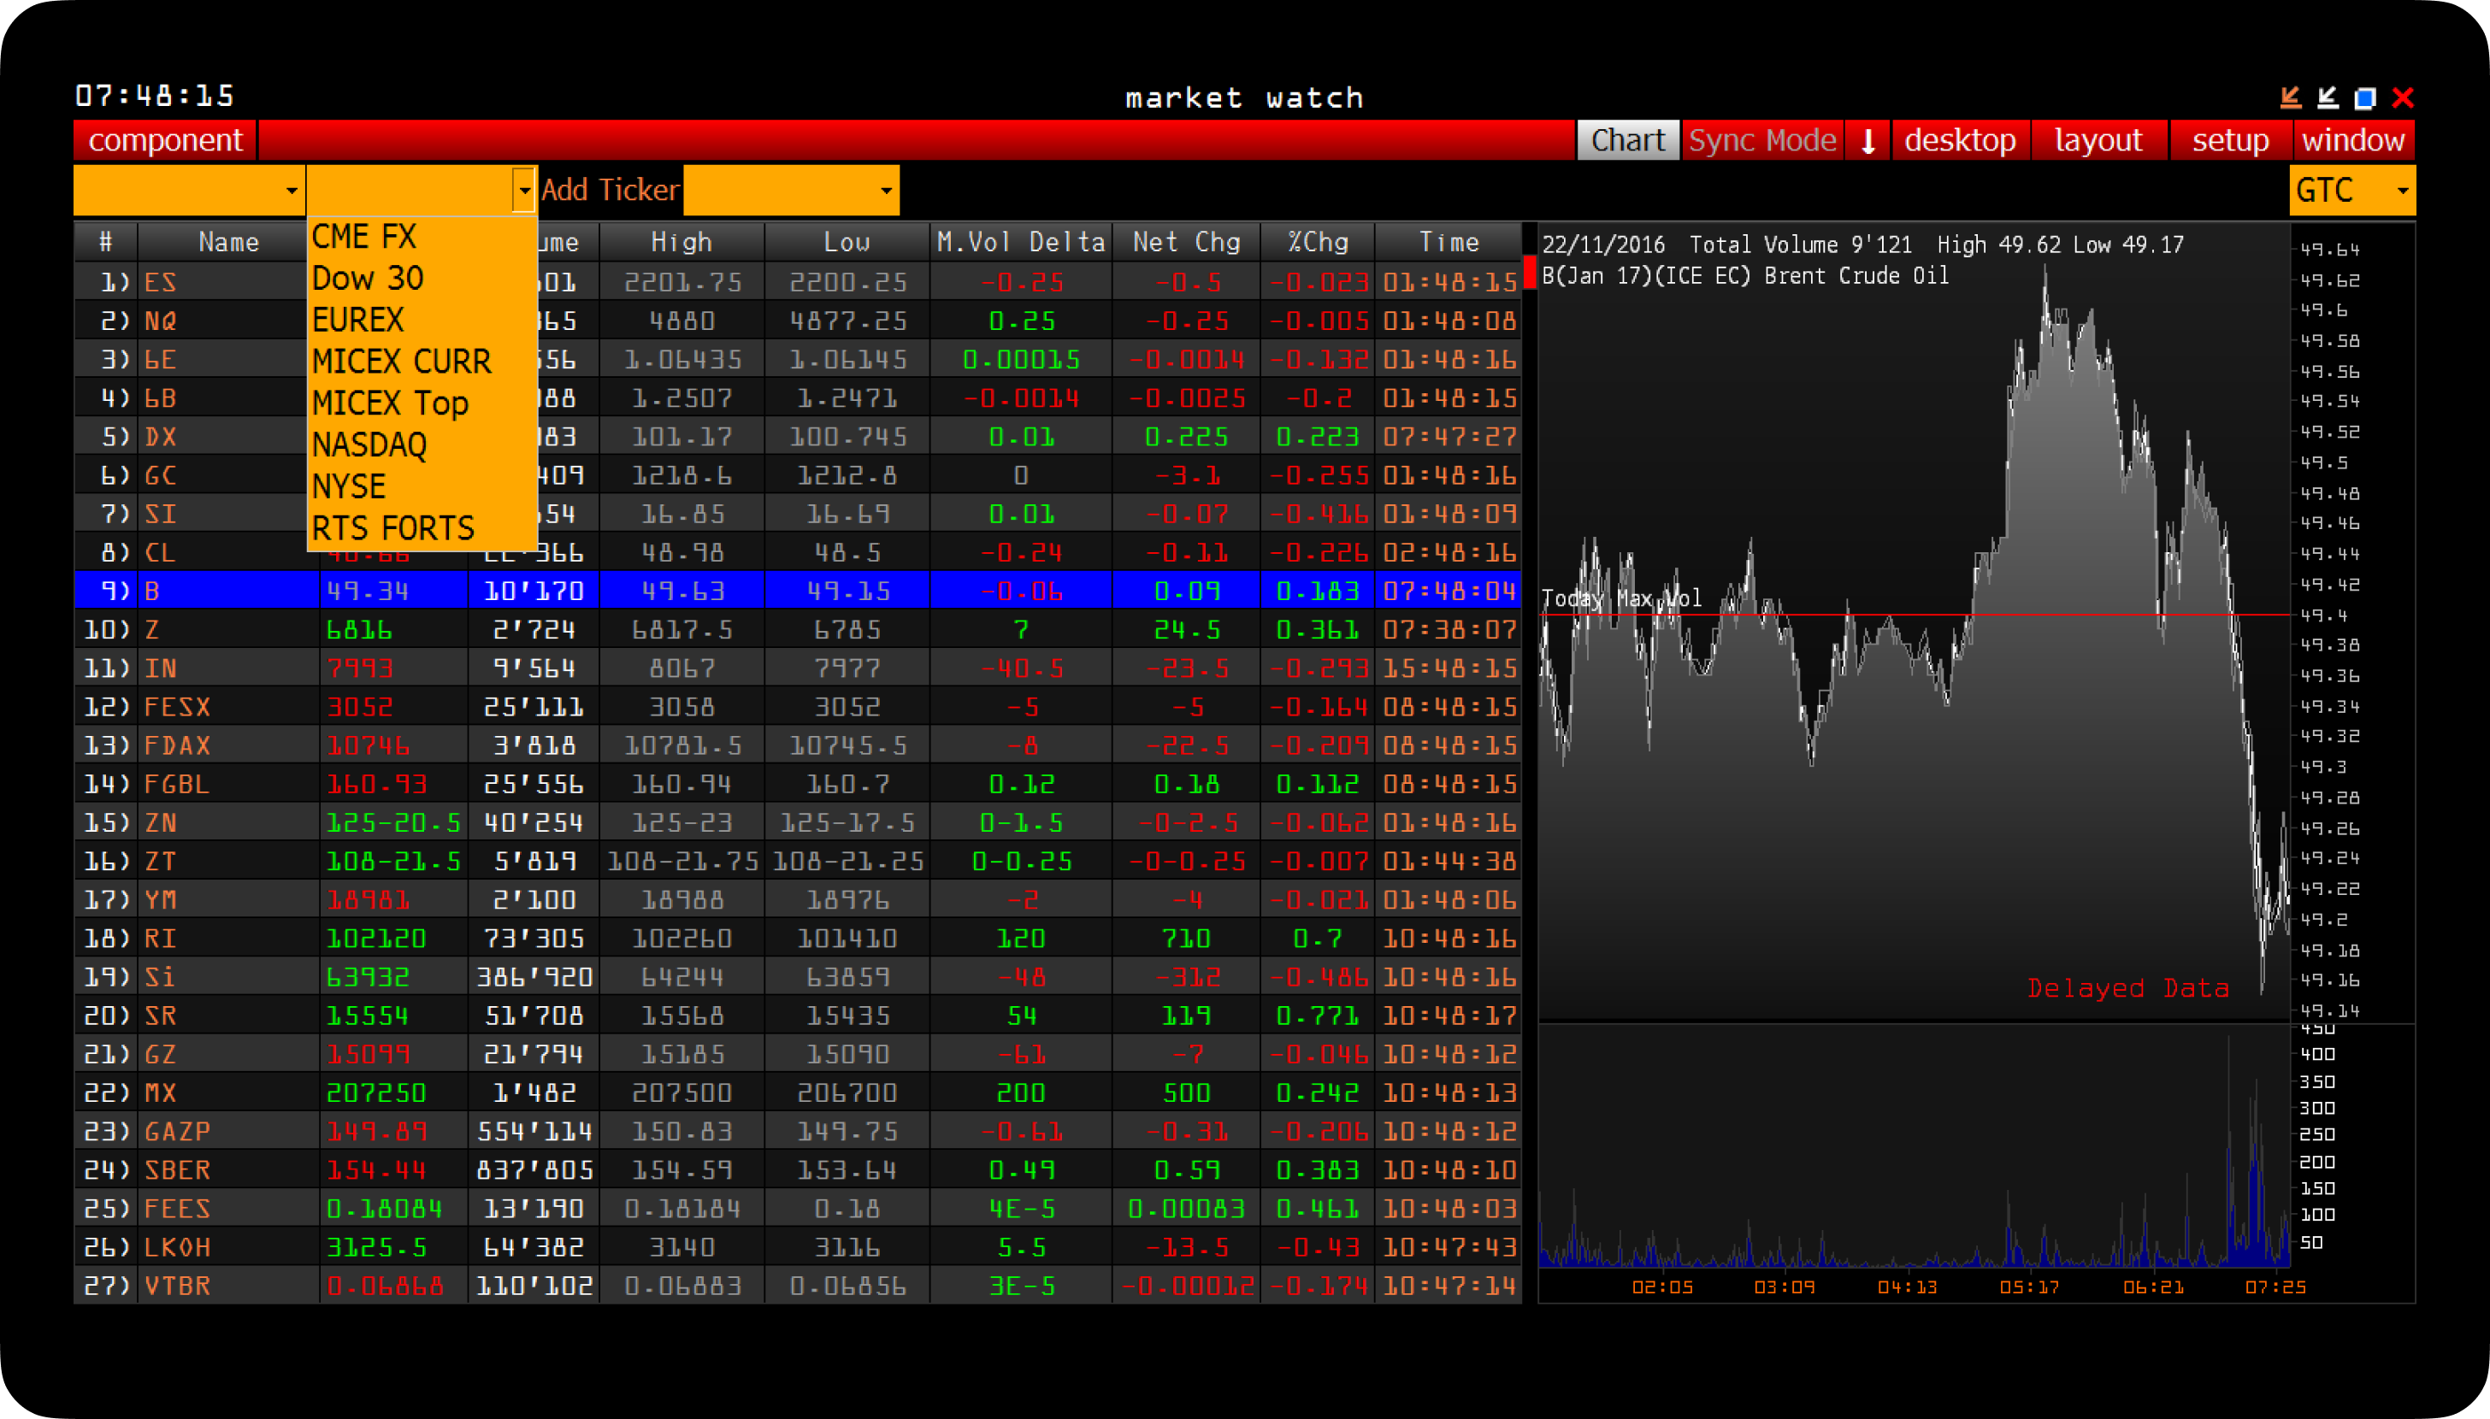Open the layout menu

pos(2098,140)
